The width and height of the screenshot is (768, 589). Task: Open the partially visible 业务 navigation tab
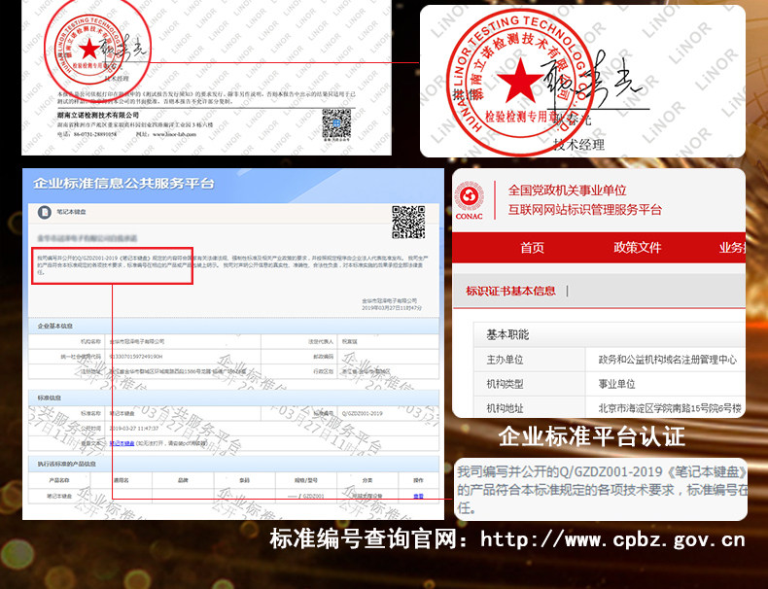click(732, 248)
